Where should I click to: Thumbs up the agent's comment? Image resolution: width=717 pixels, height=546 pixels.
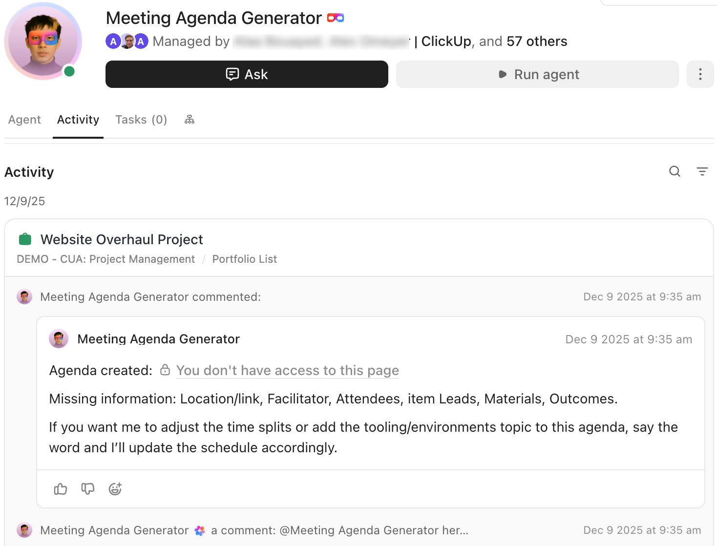(60, 489)
